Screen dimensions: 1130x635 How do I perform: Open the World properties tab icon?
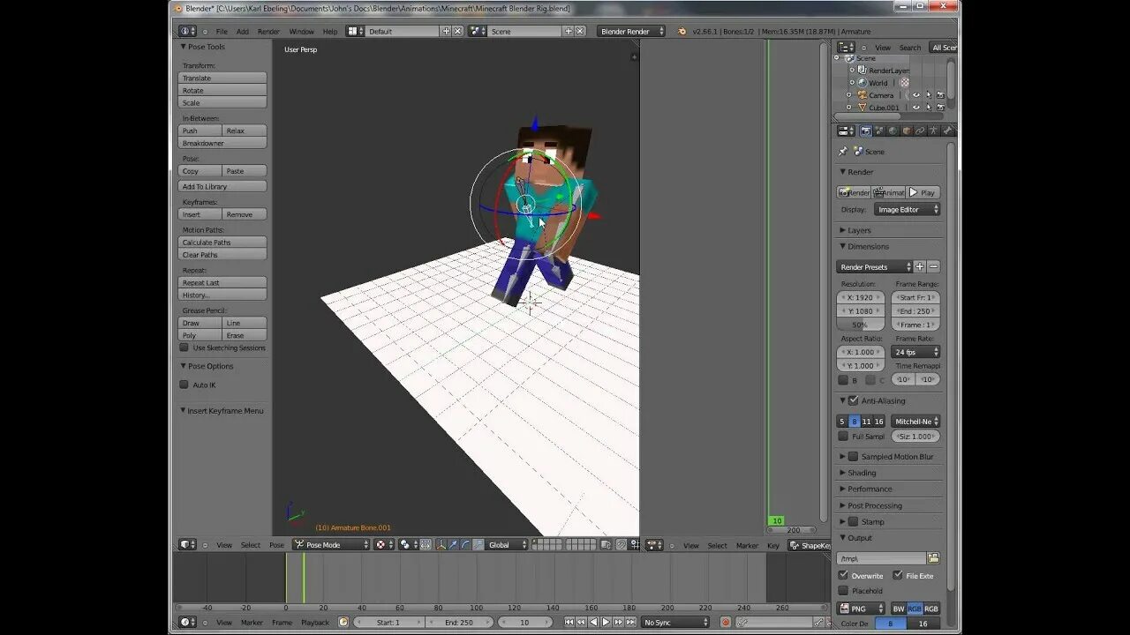click(893, 131)
